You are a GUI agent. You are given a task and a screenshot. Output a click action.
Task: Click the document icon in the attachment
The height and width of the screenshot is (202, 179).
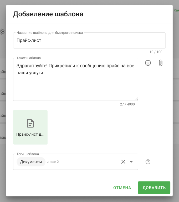tap(30, 123)
